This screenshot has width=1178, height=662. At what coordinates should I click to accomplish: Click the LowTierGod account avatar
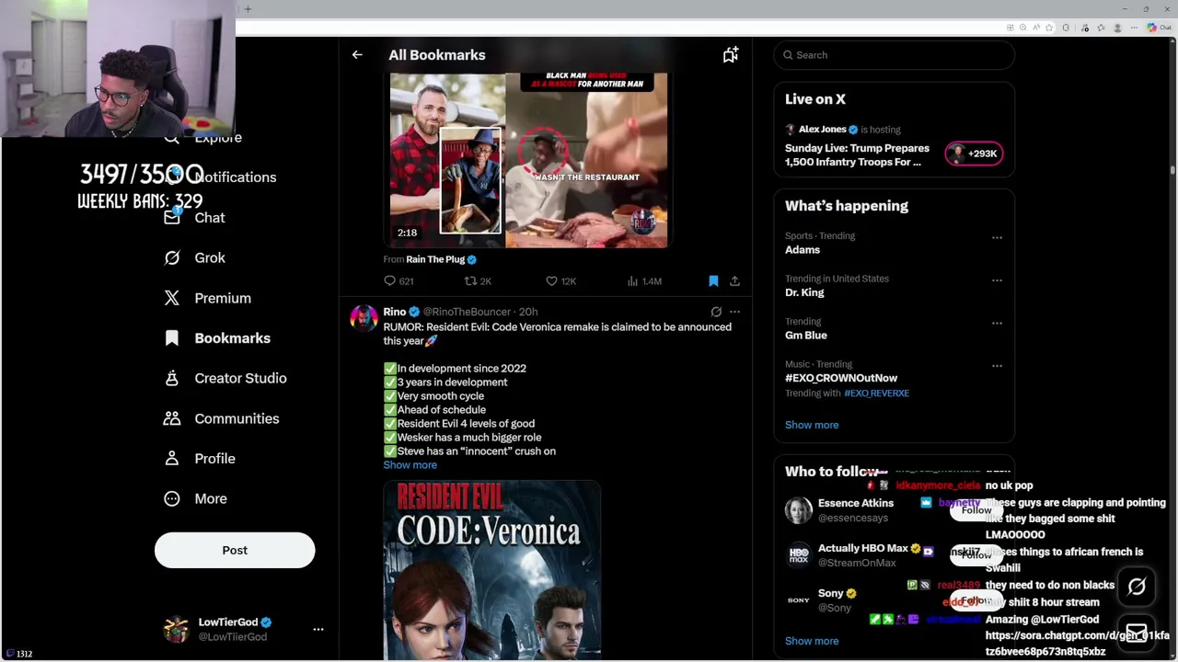176,629
